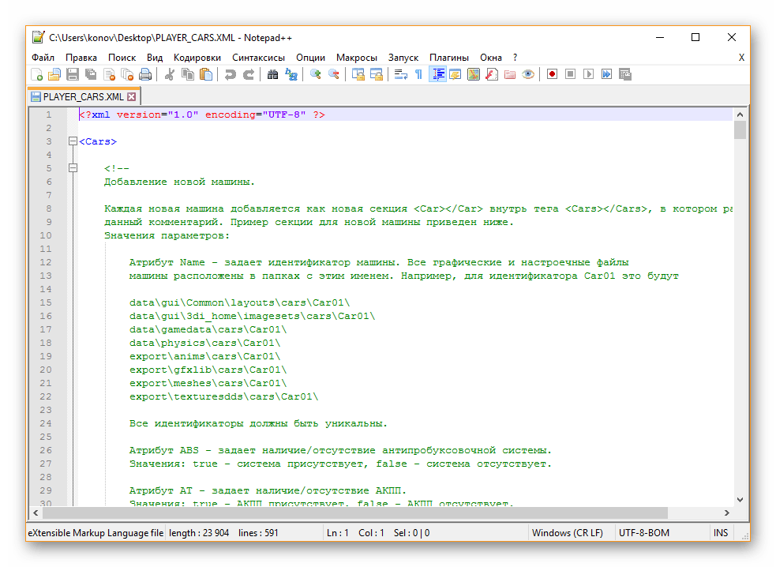776x567 pixels.
Task: Open the Синтаксисы menu
Action: click(258, 58)
